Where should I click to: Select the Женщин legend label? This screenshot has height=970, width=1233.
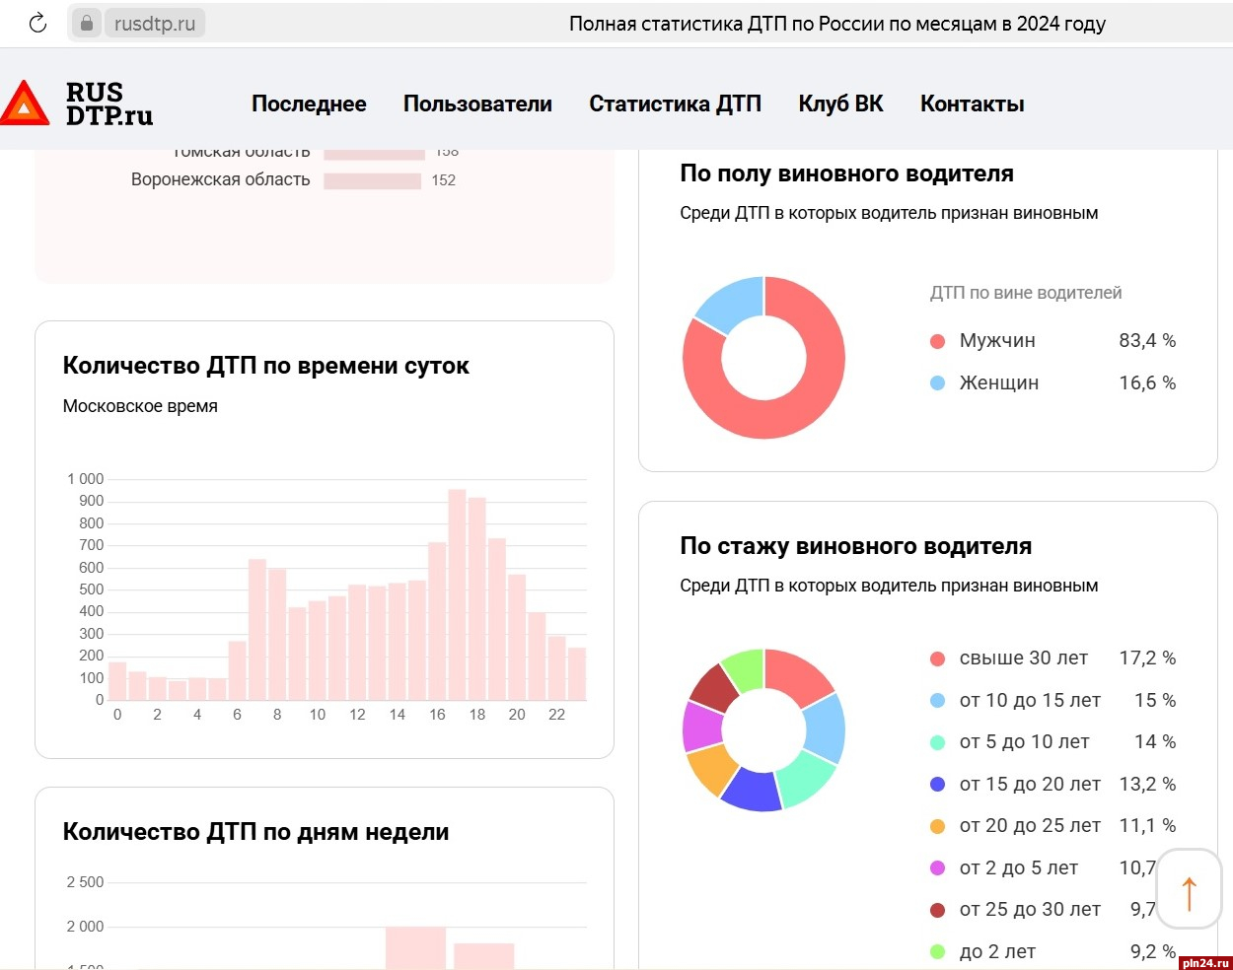[999, 383]
